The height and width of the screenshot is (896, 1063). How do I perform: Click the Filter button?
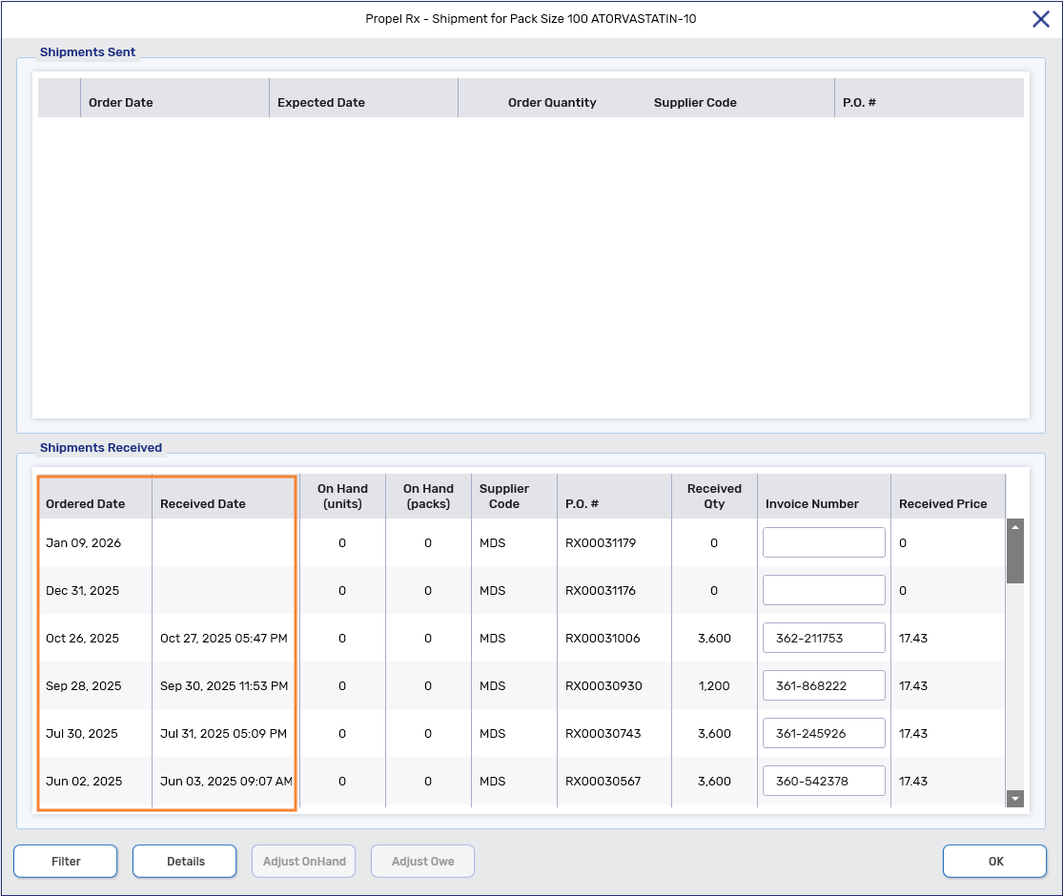coord(66,861)
